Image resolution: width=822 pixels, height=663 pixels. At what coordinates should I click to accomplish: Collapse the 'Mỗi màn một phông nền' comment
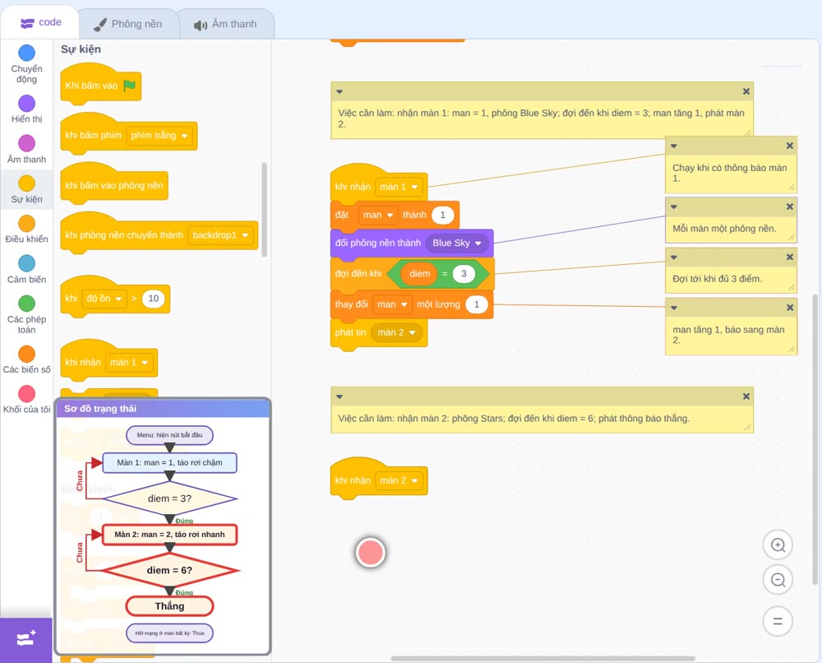[674, 206]
